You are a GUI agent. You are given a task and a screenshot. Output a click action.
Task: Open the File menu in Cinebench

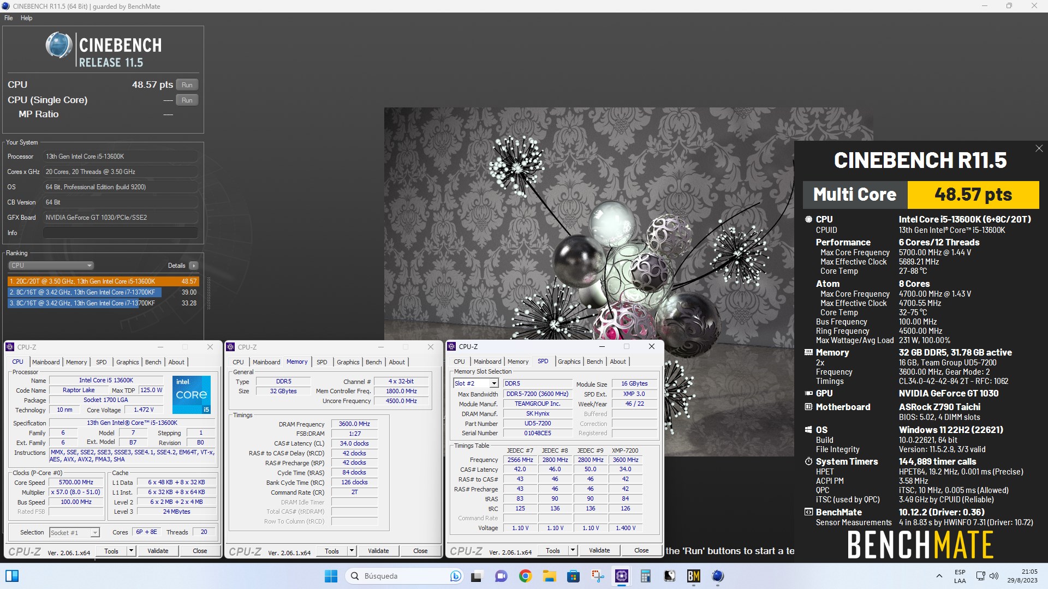[x=8, y=18]
